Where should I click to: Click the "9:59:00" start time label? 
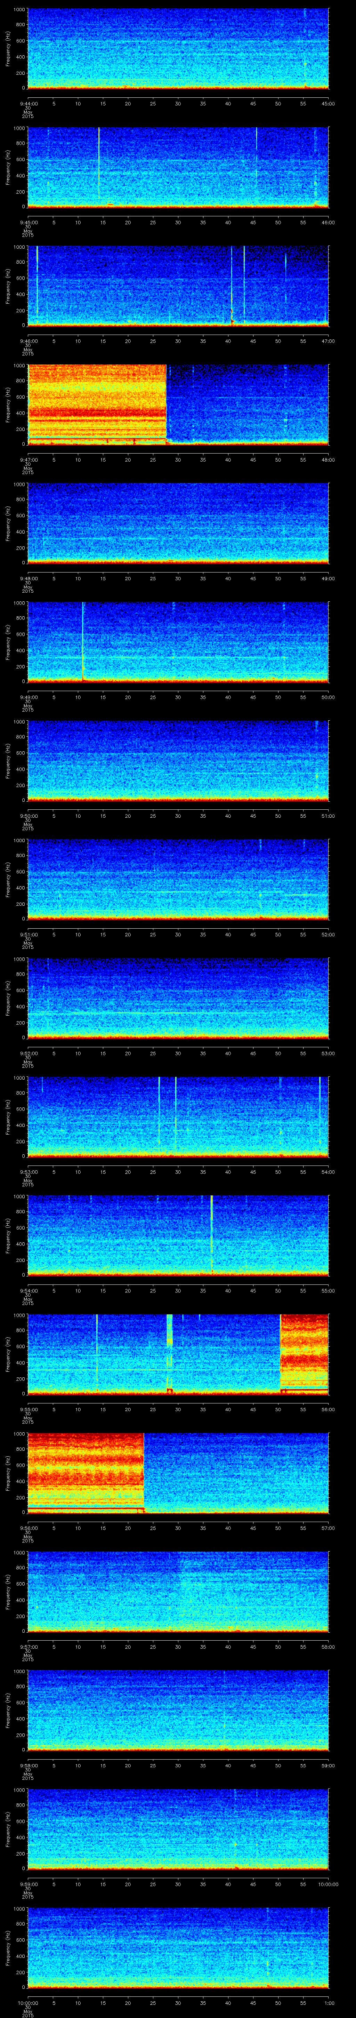coord(28,1884)
